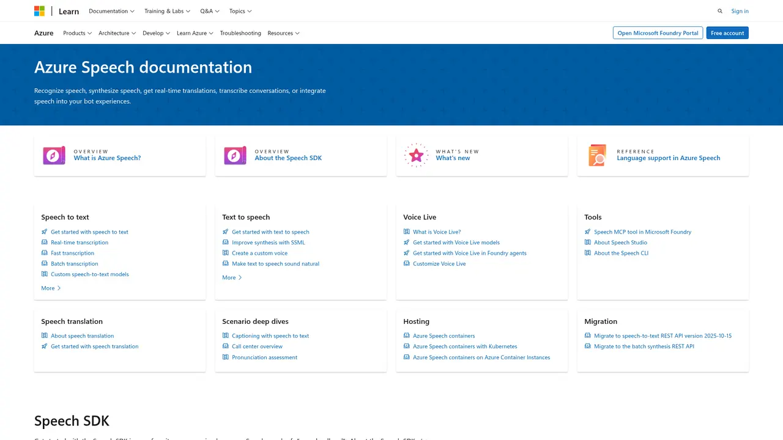Expand the Documentation dropdown menu
This screenshot has height=440, width=783.
[x=111, y=11]
